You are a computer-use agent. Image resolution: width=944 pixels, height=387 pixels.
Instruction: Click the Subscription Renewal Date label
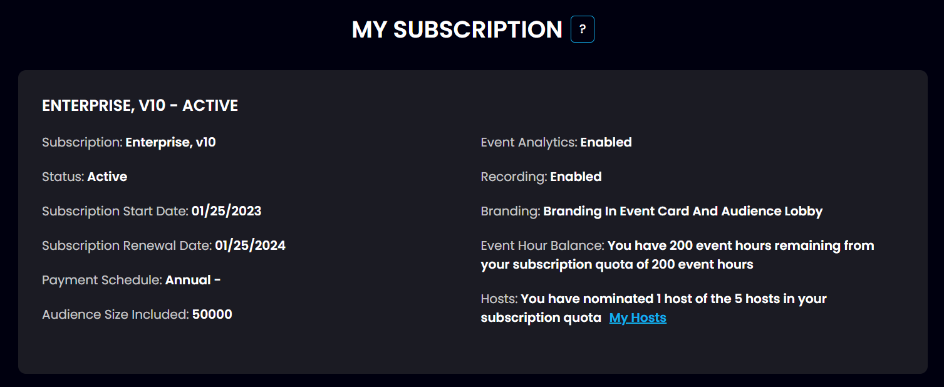(127, 245)
